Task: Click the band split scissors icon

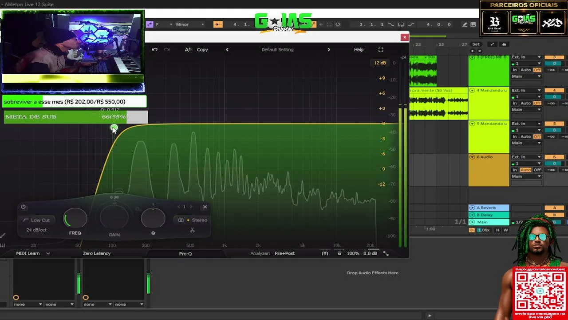Action: (x=192, y=230)
